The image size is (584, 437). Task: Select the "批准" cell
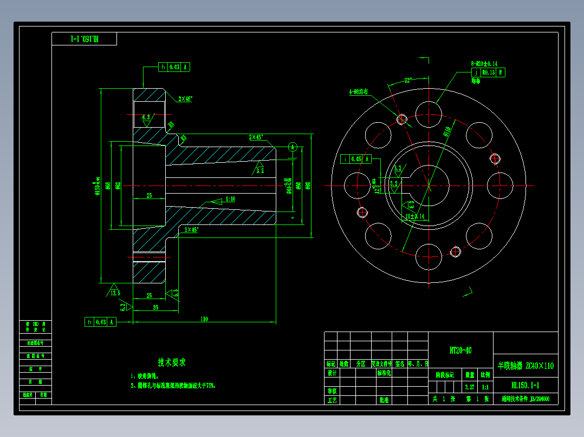[384, 400]
